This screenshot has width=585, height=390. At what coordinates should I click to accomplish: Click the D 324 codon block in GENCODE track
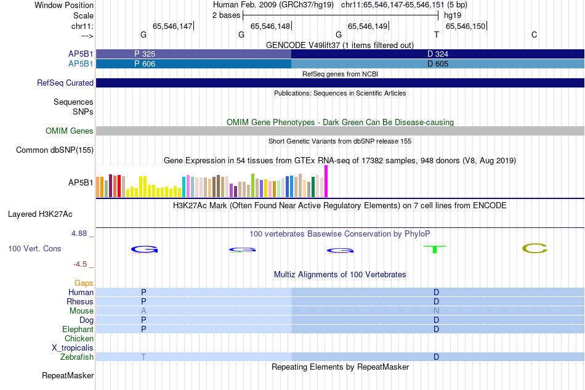[x=438, y=54]
